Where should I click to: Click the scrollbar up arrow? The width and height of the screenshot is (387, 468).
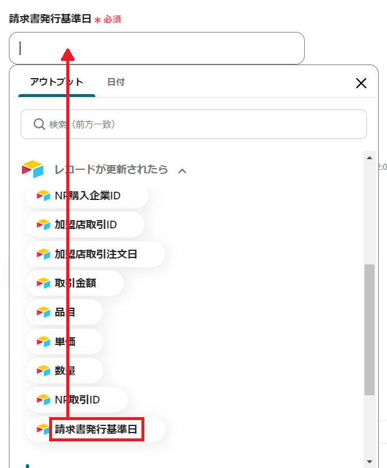click(x=369, y=157)
